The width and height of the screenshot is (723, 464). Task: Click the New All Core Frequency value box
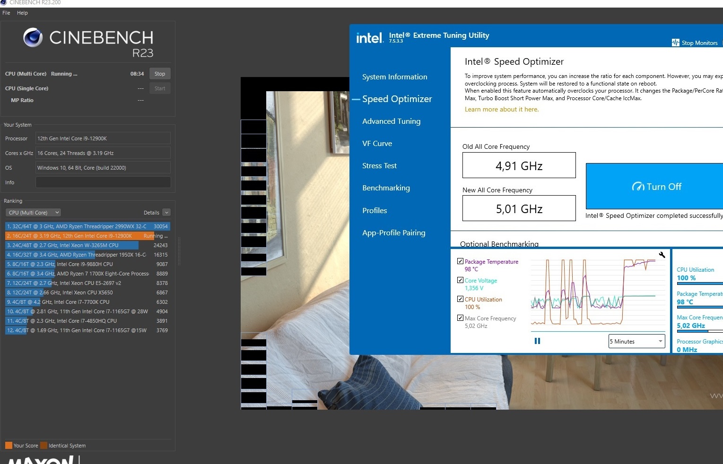519,208
